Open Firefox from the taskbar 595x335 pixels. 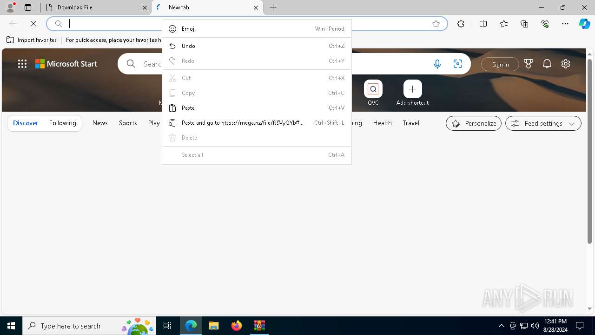point(237,326)
